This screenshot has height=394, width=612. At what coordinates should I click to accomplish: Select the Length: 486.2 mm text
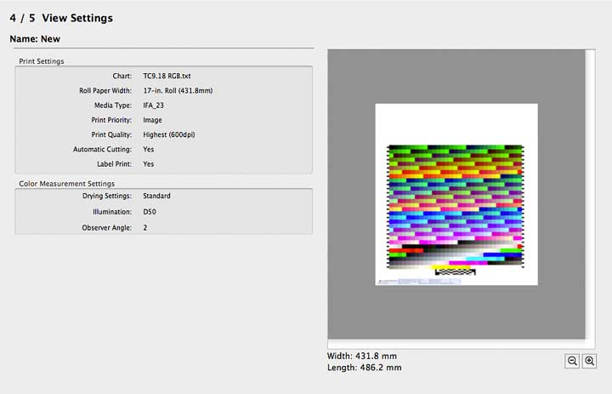(364, 368)
